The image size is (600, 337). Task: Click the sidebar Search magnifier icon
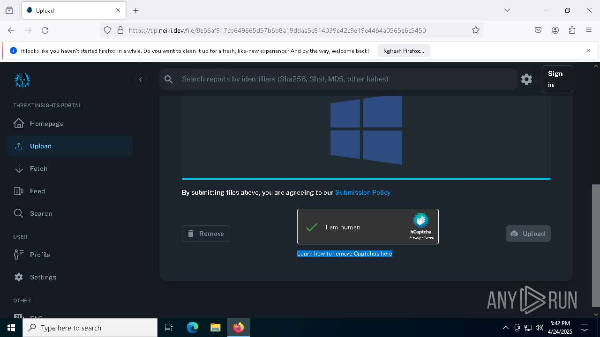coord(19,213)
